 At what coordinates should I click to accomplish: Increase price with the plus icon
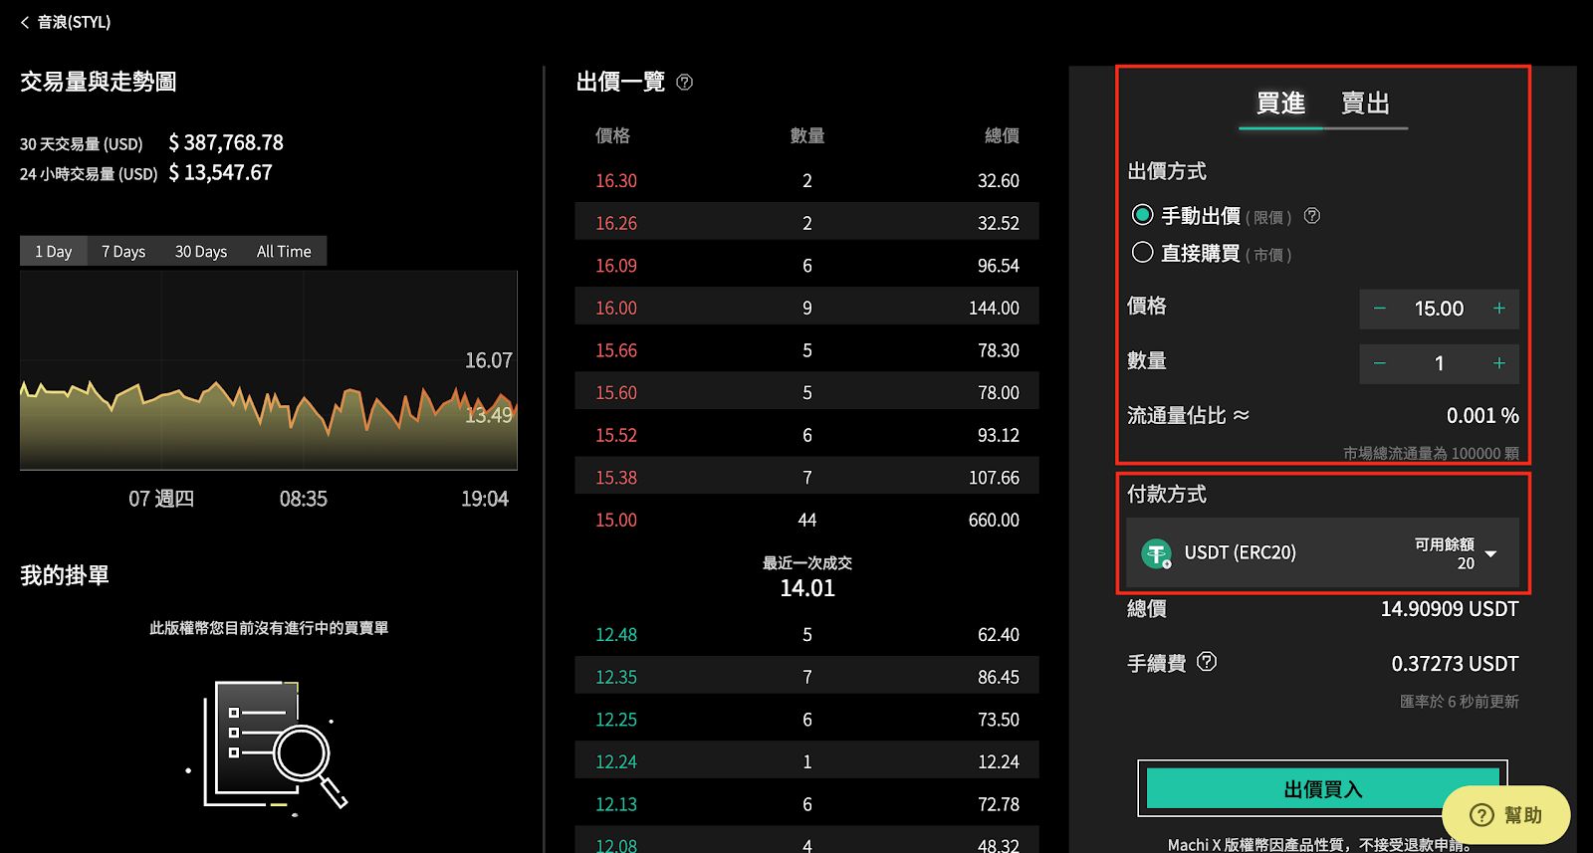[1498, 309]
